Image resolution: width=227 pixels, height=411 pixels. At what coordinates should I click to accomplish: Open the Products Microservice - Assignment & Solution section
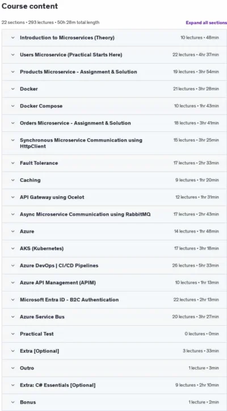pos(114,72)
